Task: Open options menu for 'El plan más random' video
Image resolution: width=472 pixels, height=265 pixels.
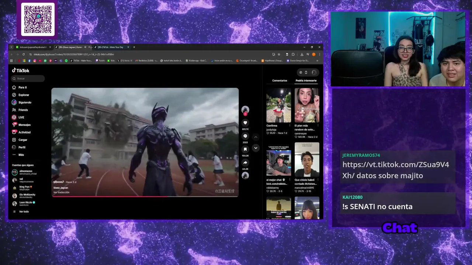Action: [x=318, y=126]
